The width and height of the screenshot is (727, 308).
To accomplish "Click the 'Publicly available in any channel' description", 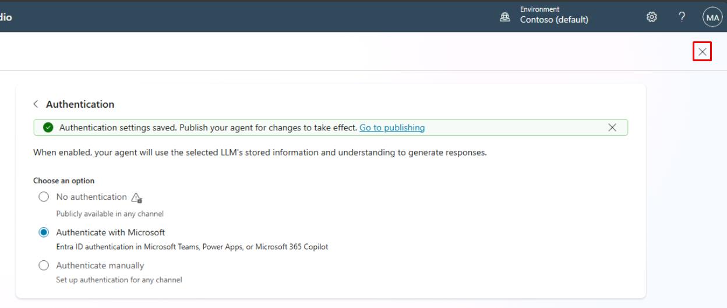I will coord(110,214).
